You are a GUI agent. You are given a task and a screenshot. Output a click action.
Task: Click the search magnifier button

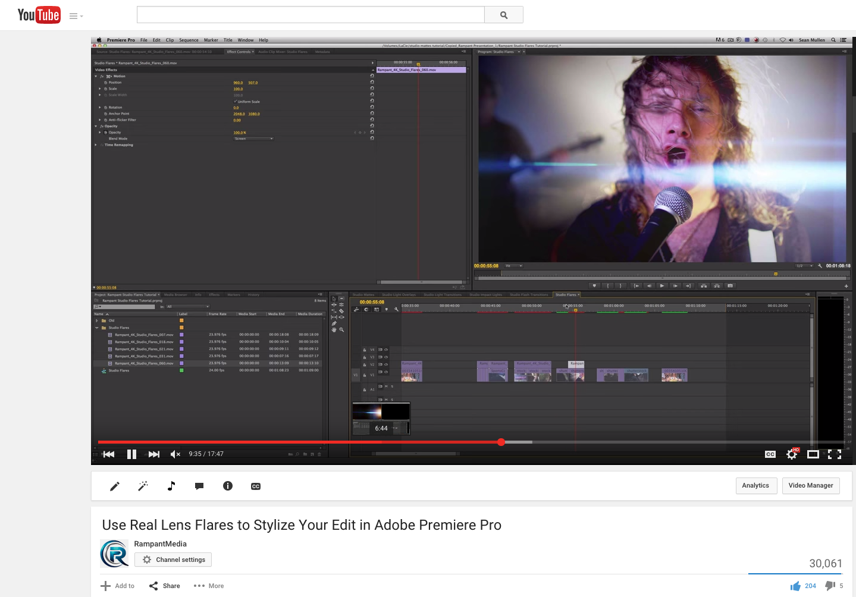tap(504, 15)
